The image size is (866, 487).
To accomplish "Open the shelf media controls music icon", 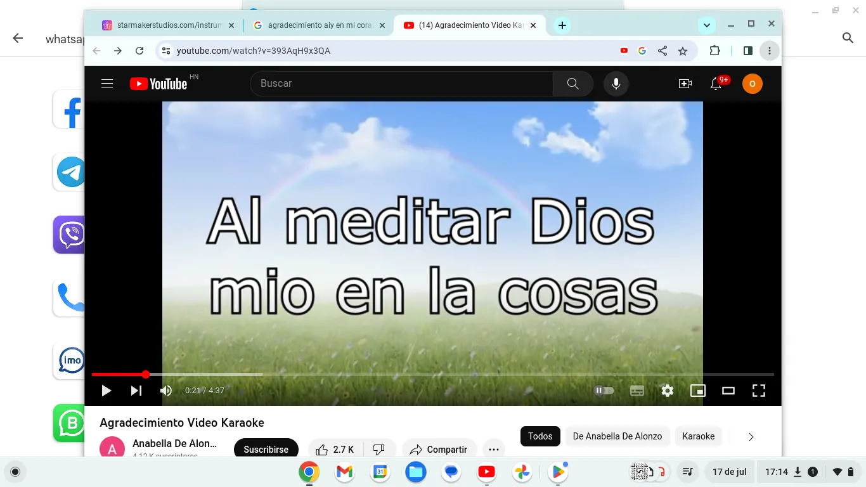I will click(687, 472).
